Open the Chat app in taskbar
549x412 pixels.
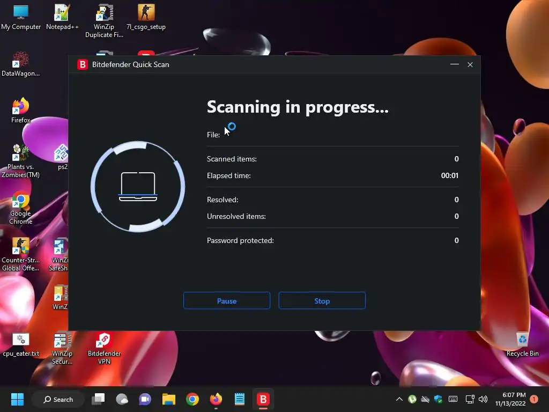point(145,399)
